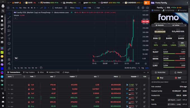
Task: Open the token Website link
Action: point(160,25)
